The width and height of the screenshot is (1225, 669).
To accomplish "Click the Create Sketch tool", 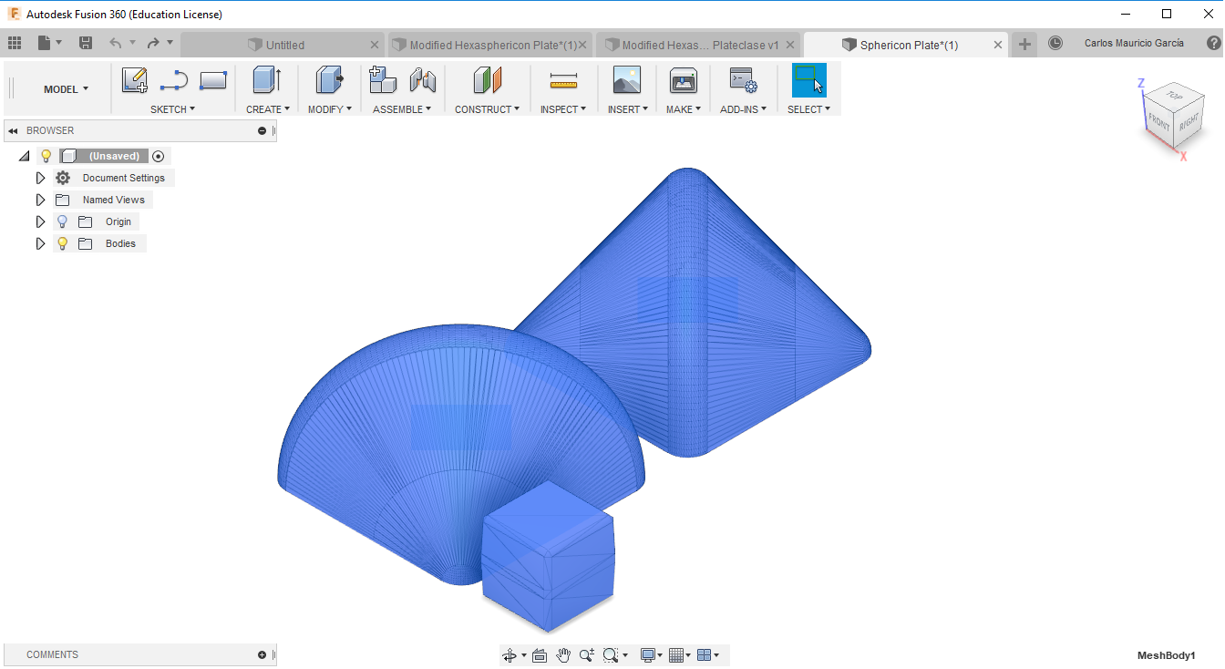I will tap(135, 80).
